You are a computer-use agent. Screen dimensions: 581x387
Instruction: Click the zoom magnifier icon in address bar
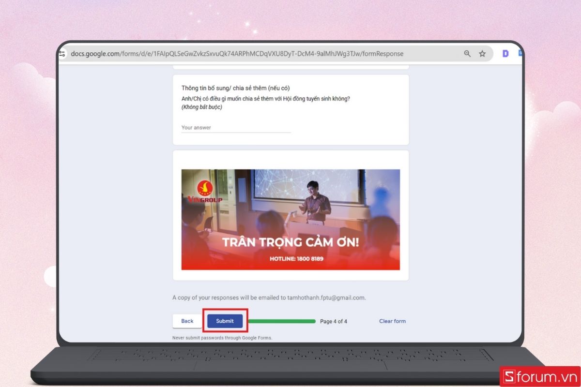tap(467, 54)
